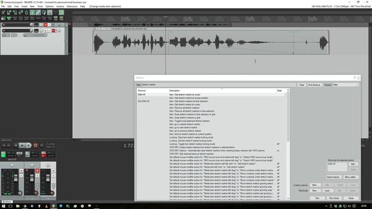
Task: Click the transport Pause button
Action: (28, 145)
